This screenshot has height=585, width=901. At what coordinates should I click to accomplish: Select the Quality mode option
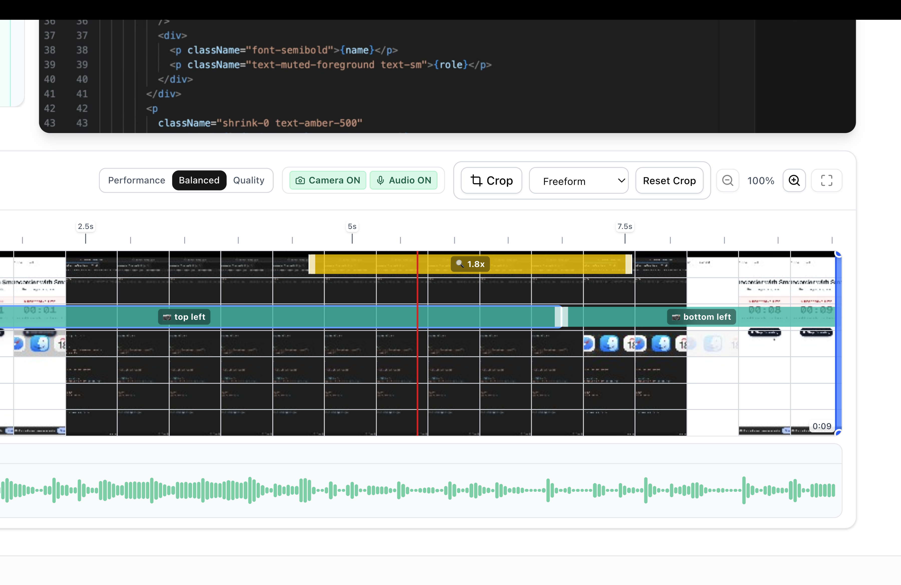(249, 180)
